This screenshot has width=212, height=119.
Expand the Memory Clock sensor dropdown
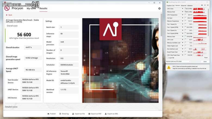point(183,12)
